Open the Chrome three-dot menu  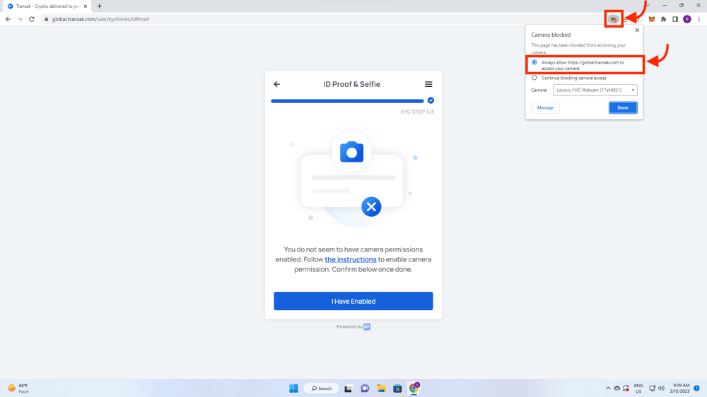coord(699,19)
